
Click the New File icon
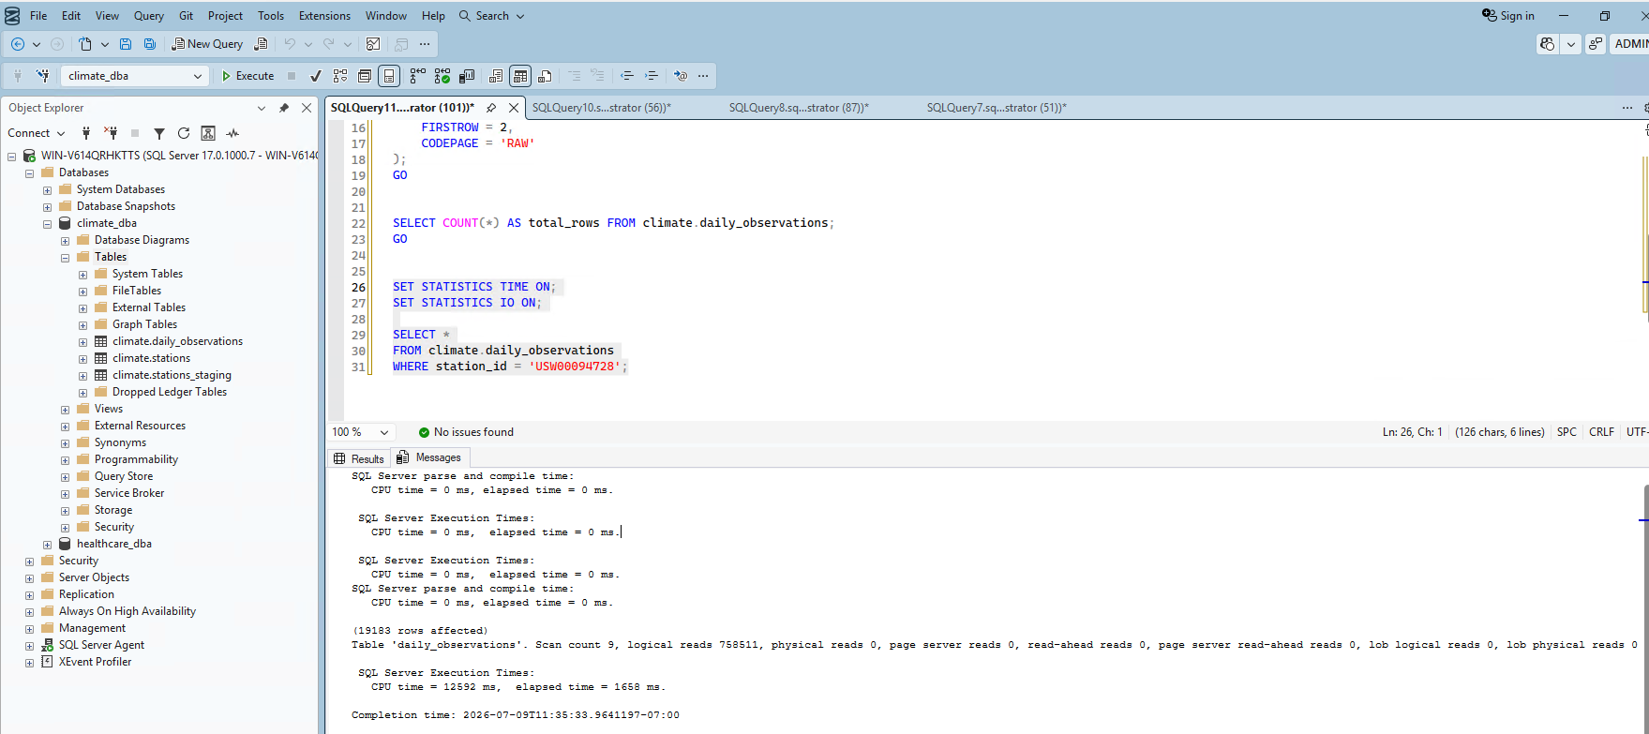(85, 44)
